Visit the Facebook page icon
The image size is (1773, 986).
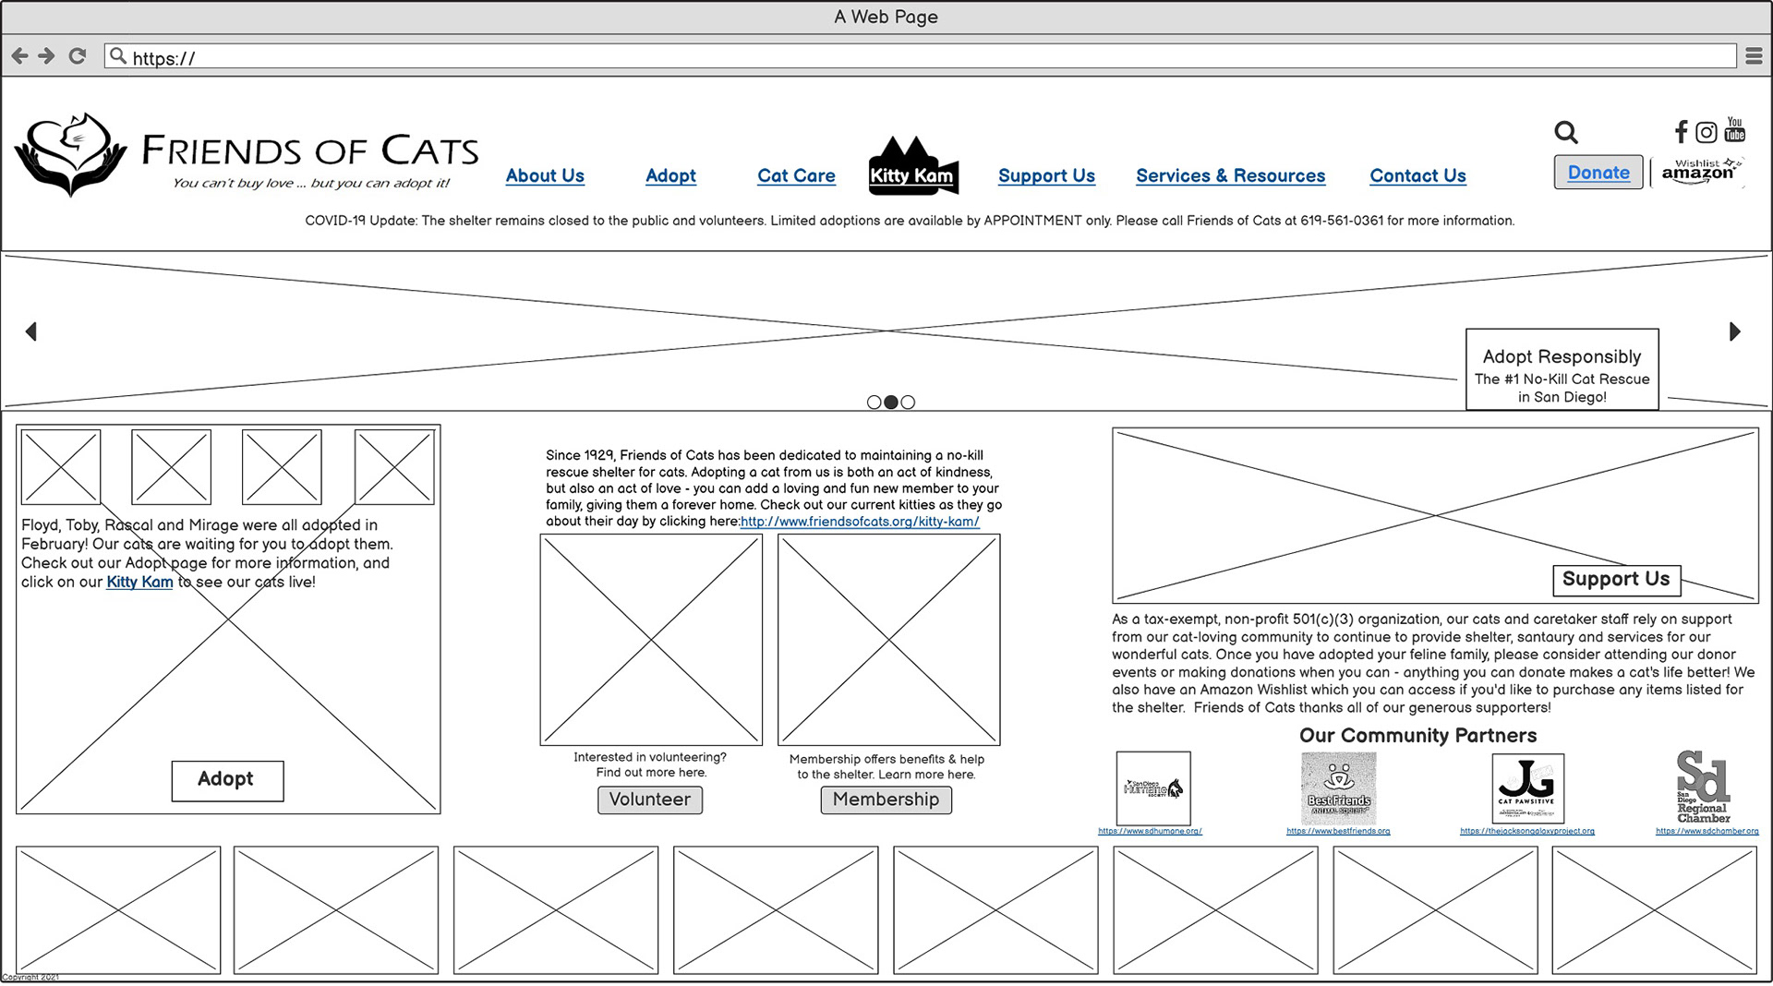[1682, 132]
